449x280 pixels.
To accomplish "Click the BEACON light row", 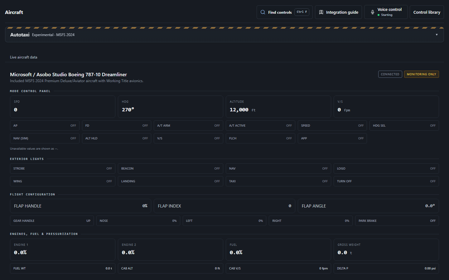I will (170, 169).
